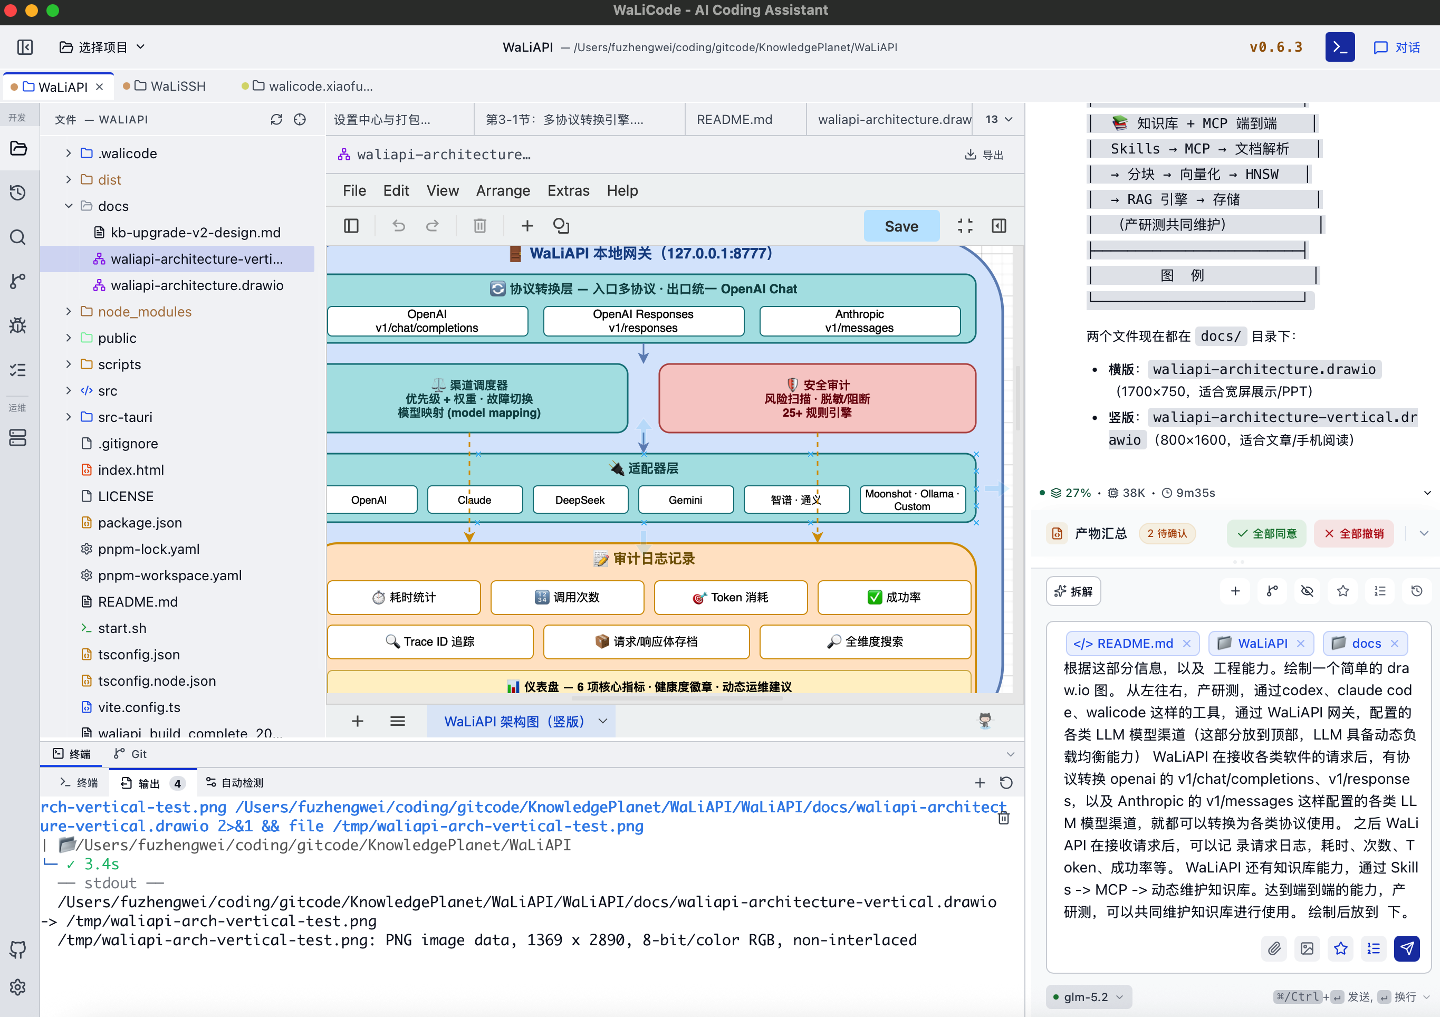This screenshot has width=1440, height=1017.
Task: Open the diagram pages list menu
Action: (x=398, y=722)
